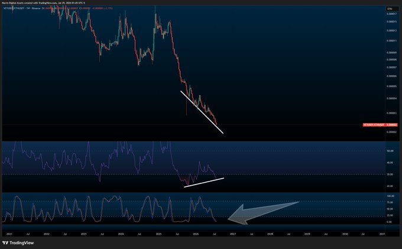Image resolution: width=402 pixels, height=249 pixels.
Task: Click the 2025 label on time axis
Action: [x=158, y=234]
